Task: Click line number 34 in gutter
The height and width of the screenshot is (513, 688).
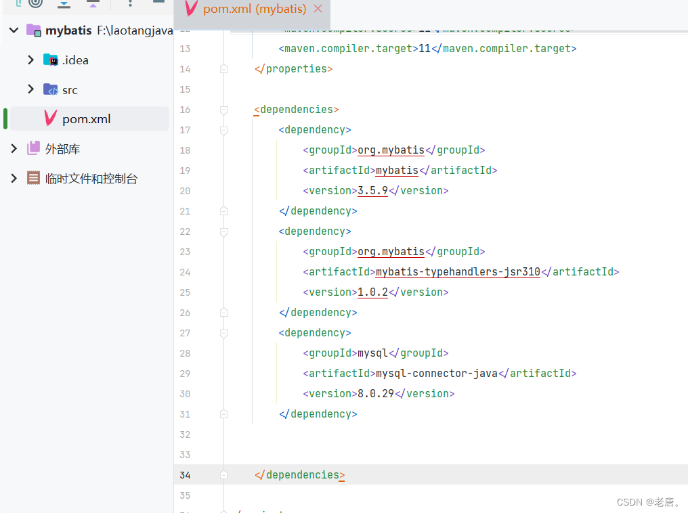Action: (x=185, y=475)
